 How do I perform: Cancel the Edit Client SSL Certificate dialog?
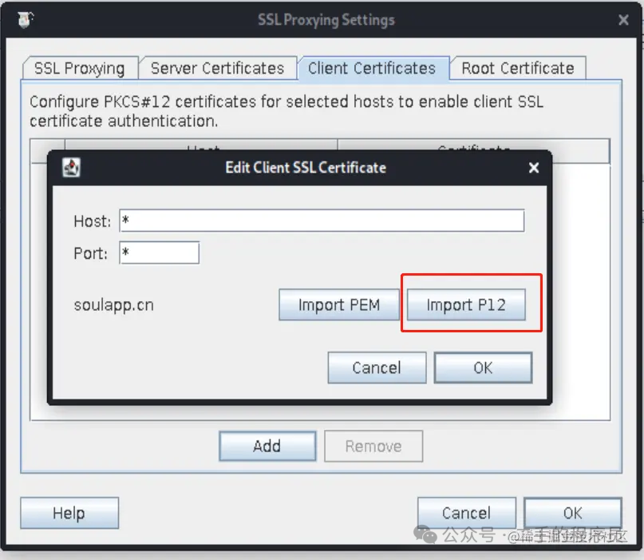(x=377, y=367)
